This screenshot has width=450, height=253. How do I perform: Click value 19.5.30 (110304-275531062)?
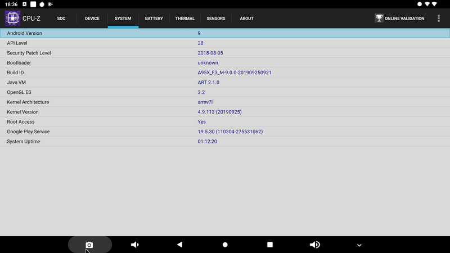click(x=230, y=132)
